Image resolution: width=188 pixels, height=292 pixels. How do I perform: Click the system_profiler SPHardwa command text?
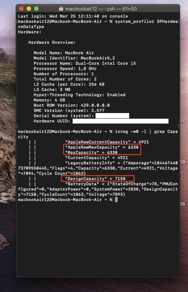coord(146,21)
